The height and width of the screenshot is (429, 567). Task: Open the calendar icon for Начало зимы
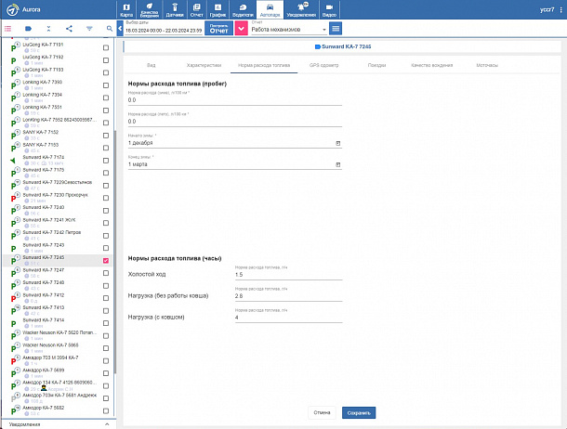click(338, 143)
